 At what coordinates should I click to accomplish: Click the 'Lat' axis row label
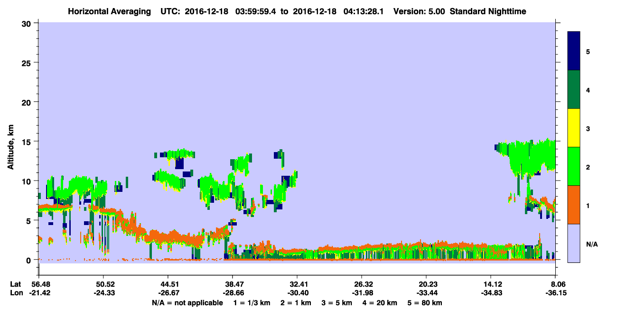click(15, 284)
